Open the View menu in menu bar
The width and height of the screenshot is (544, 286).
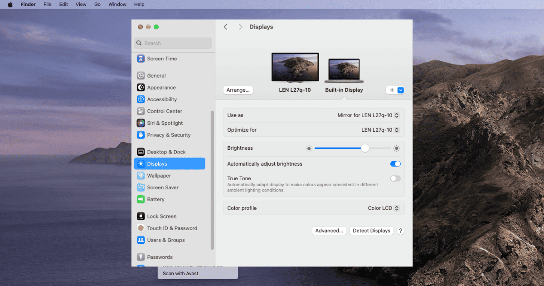click(81, 5)
